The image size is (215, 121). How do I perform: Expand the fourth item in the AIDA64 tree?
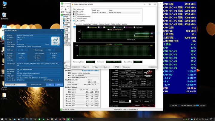62,23
